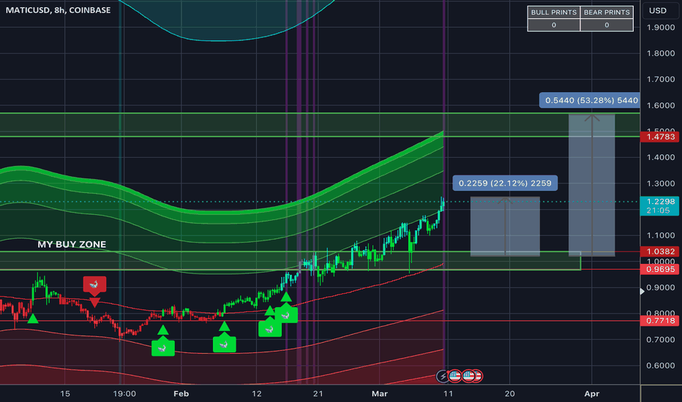The width and height of the screenshot is (682, 402).
Task: Select the 22.12% measurement rectangle
Action: pyautogui.click(x=505, y=227)
